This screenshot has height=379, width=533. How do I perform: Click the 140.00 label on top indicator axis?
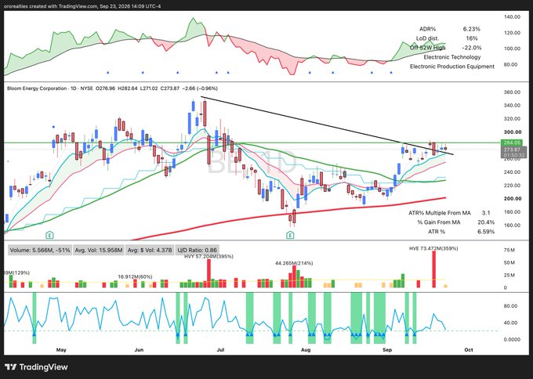[x=512, y=16]
